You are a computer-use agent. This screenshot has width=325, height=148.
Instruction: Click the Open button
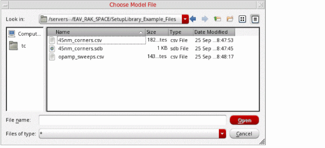click(x=244, y=120)
